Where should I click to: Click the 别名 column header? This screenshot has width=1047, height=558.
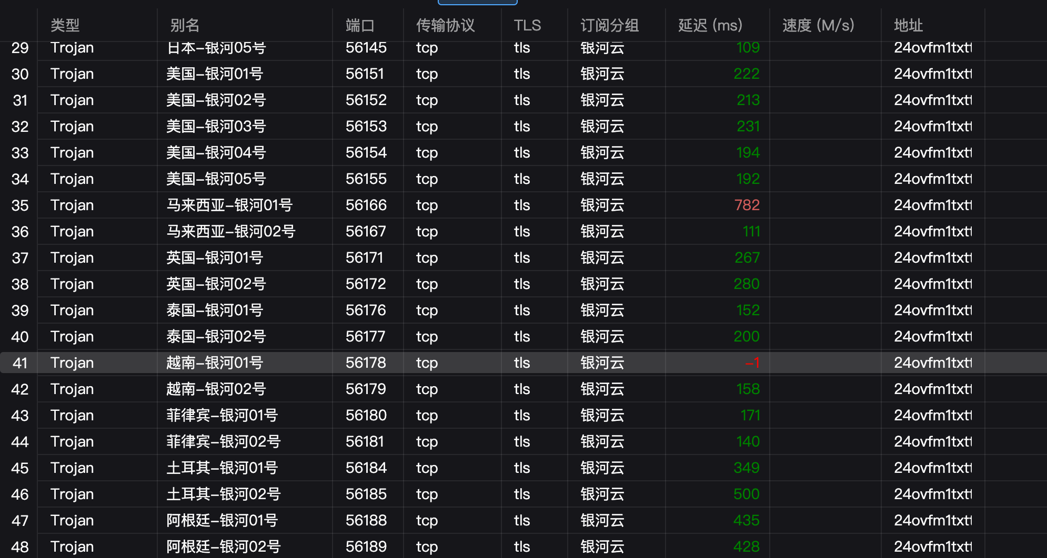pos(185,25)
